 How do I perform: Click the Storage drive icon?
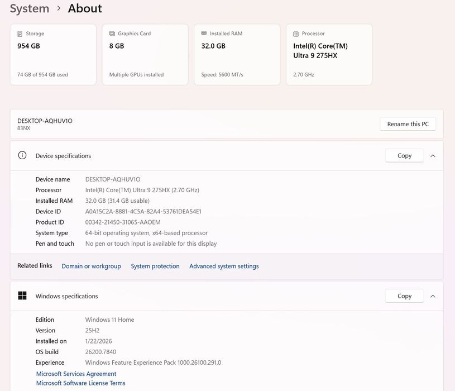coord(20,34)
